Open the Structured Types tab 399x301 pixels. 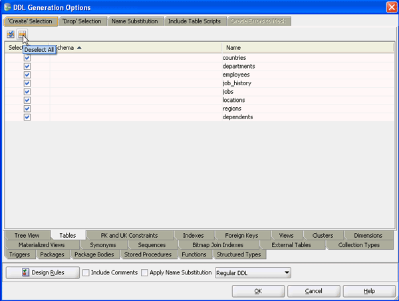239,254
